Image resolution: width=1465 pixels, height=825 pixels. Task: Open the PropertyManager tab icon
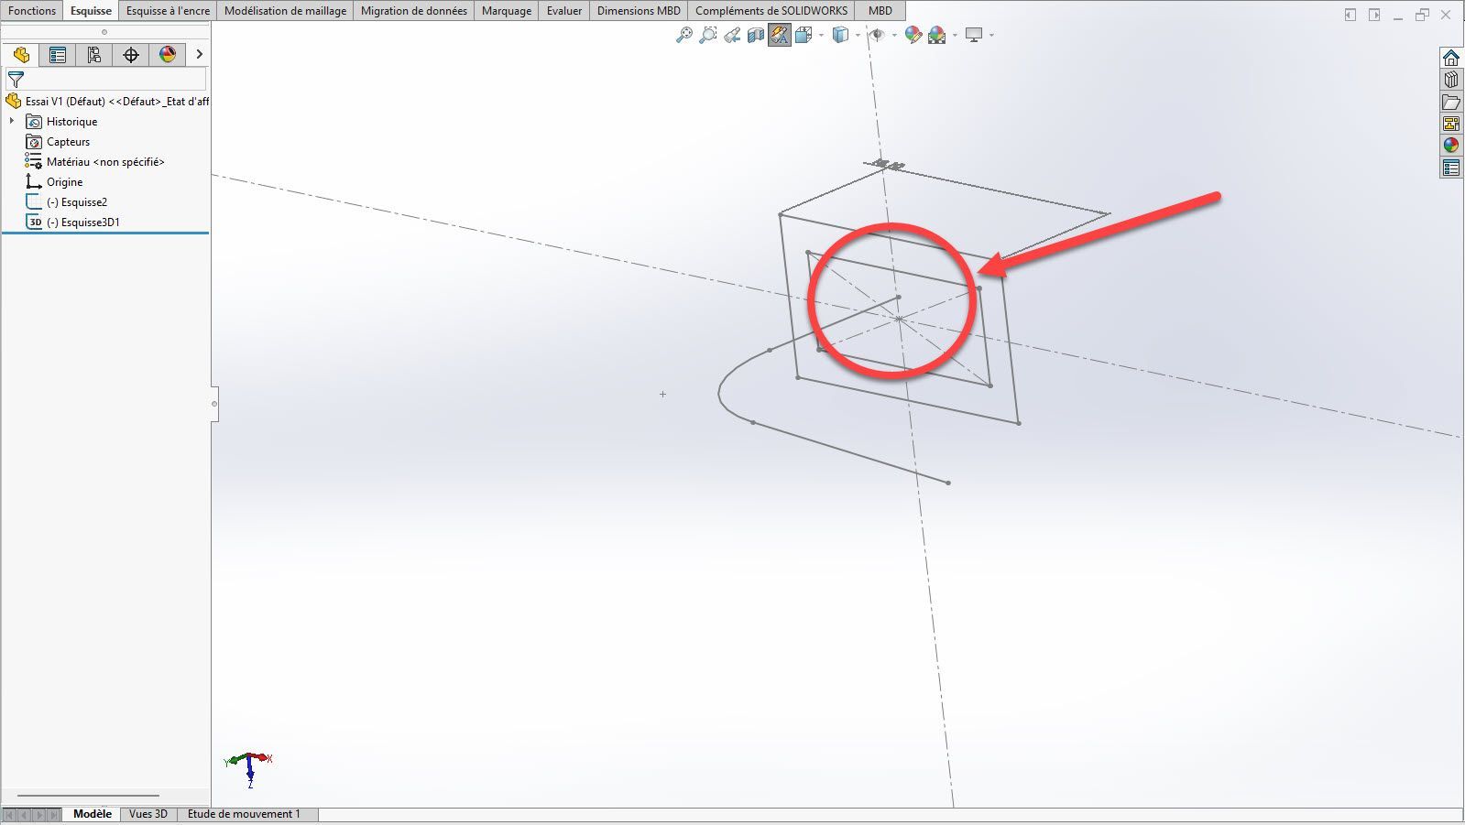click(58, 55)
